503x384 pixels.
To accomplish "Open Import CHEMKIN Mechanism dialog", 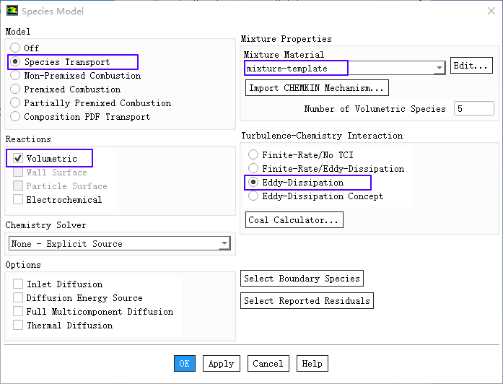I will [x=317, y=88].
